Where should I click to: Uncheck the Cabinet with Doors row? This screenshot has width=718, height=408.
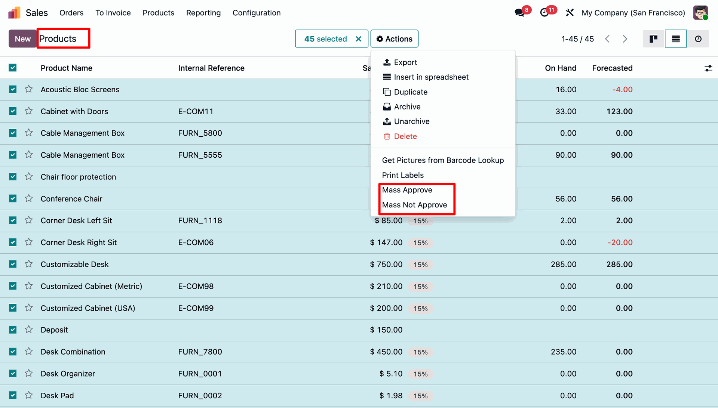tap(13, 111)
